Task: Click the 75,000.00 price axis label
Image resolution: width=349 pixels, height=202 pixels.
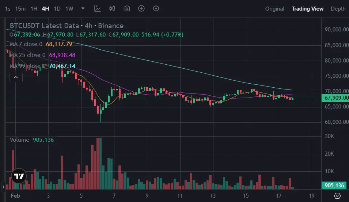Action: click(x=337, y=76)
